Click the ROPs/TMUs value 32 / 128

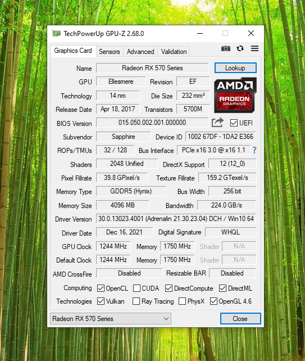coord(115,150)
